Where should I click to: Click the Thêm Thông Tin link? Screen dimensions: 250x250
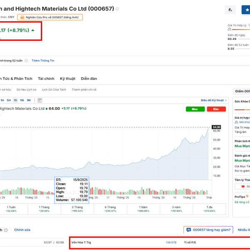43,60
